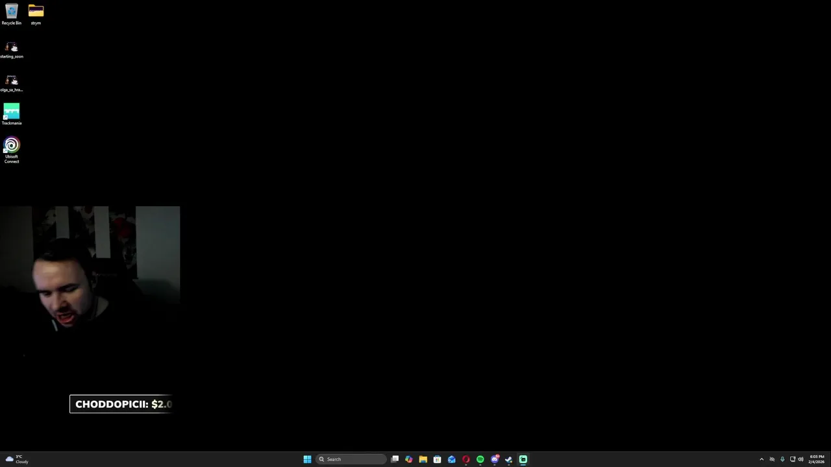Click the CHODDOPICII donation alert banner
This screenshot has height=467, width=831.
121,404
